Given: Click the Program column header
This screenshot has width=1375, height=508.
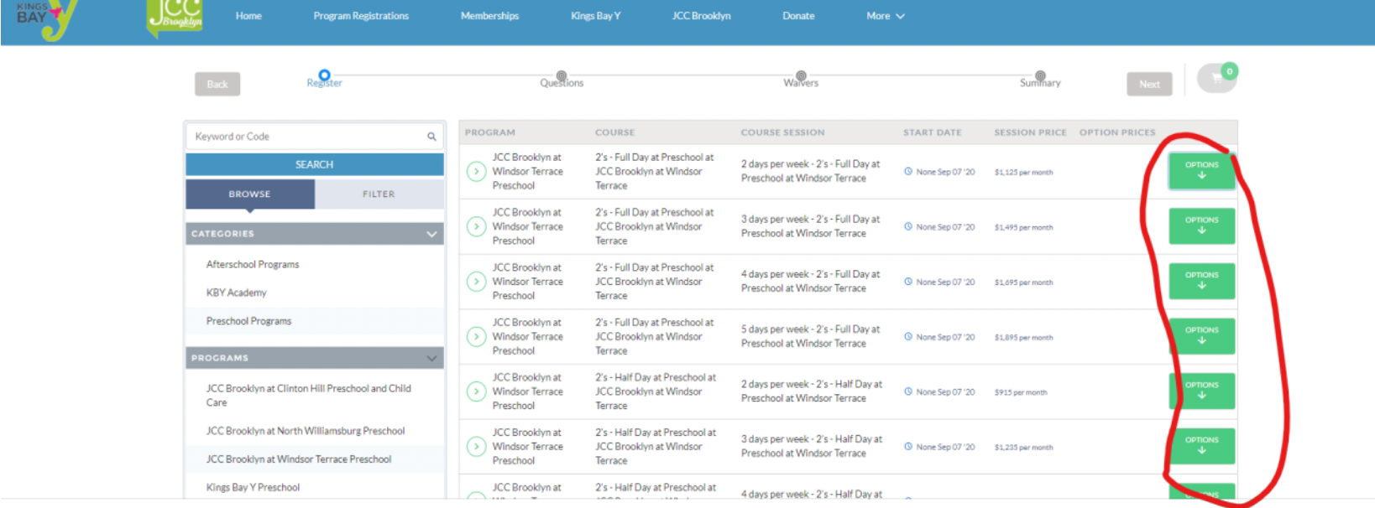Looking at the screenshot, I should (x=490, y=132).
